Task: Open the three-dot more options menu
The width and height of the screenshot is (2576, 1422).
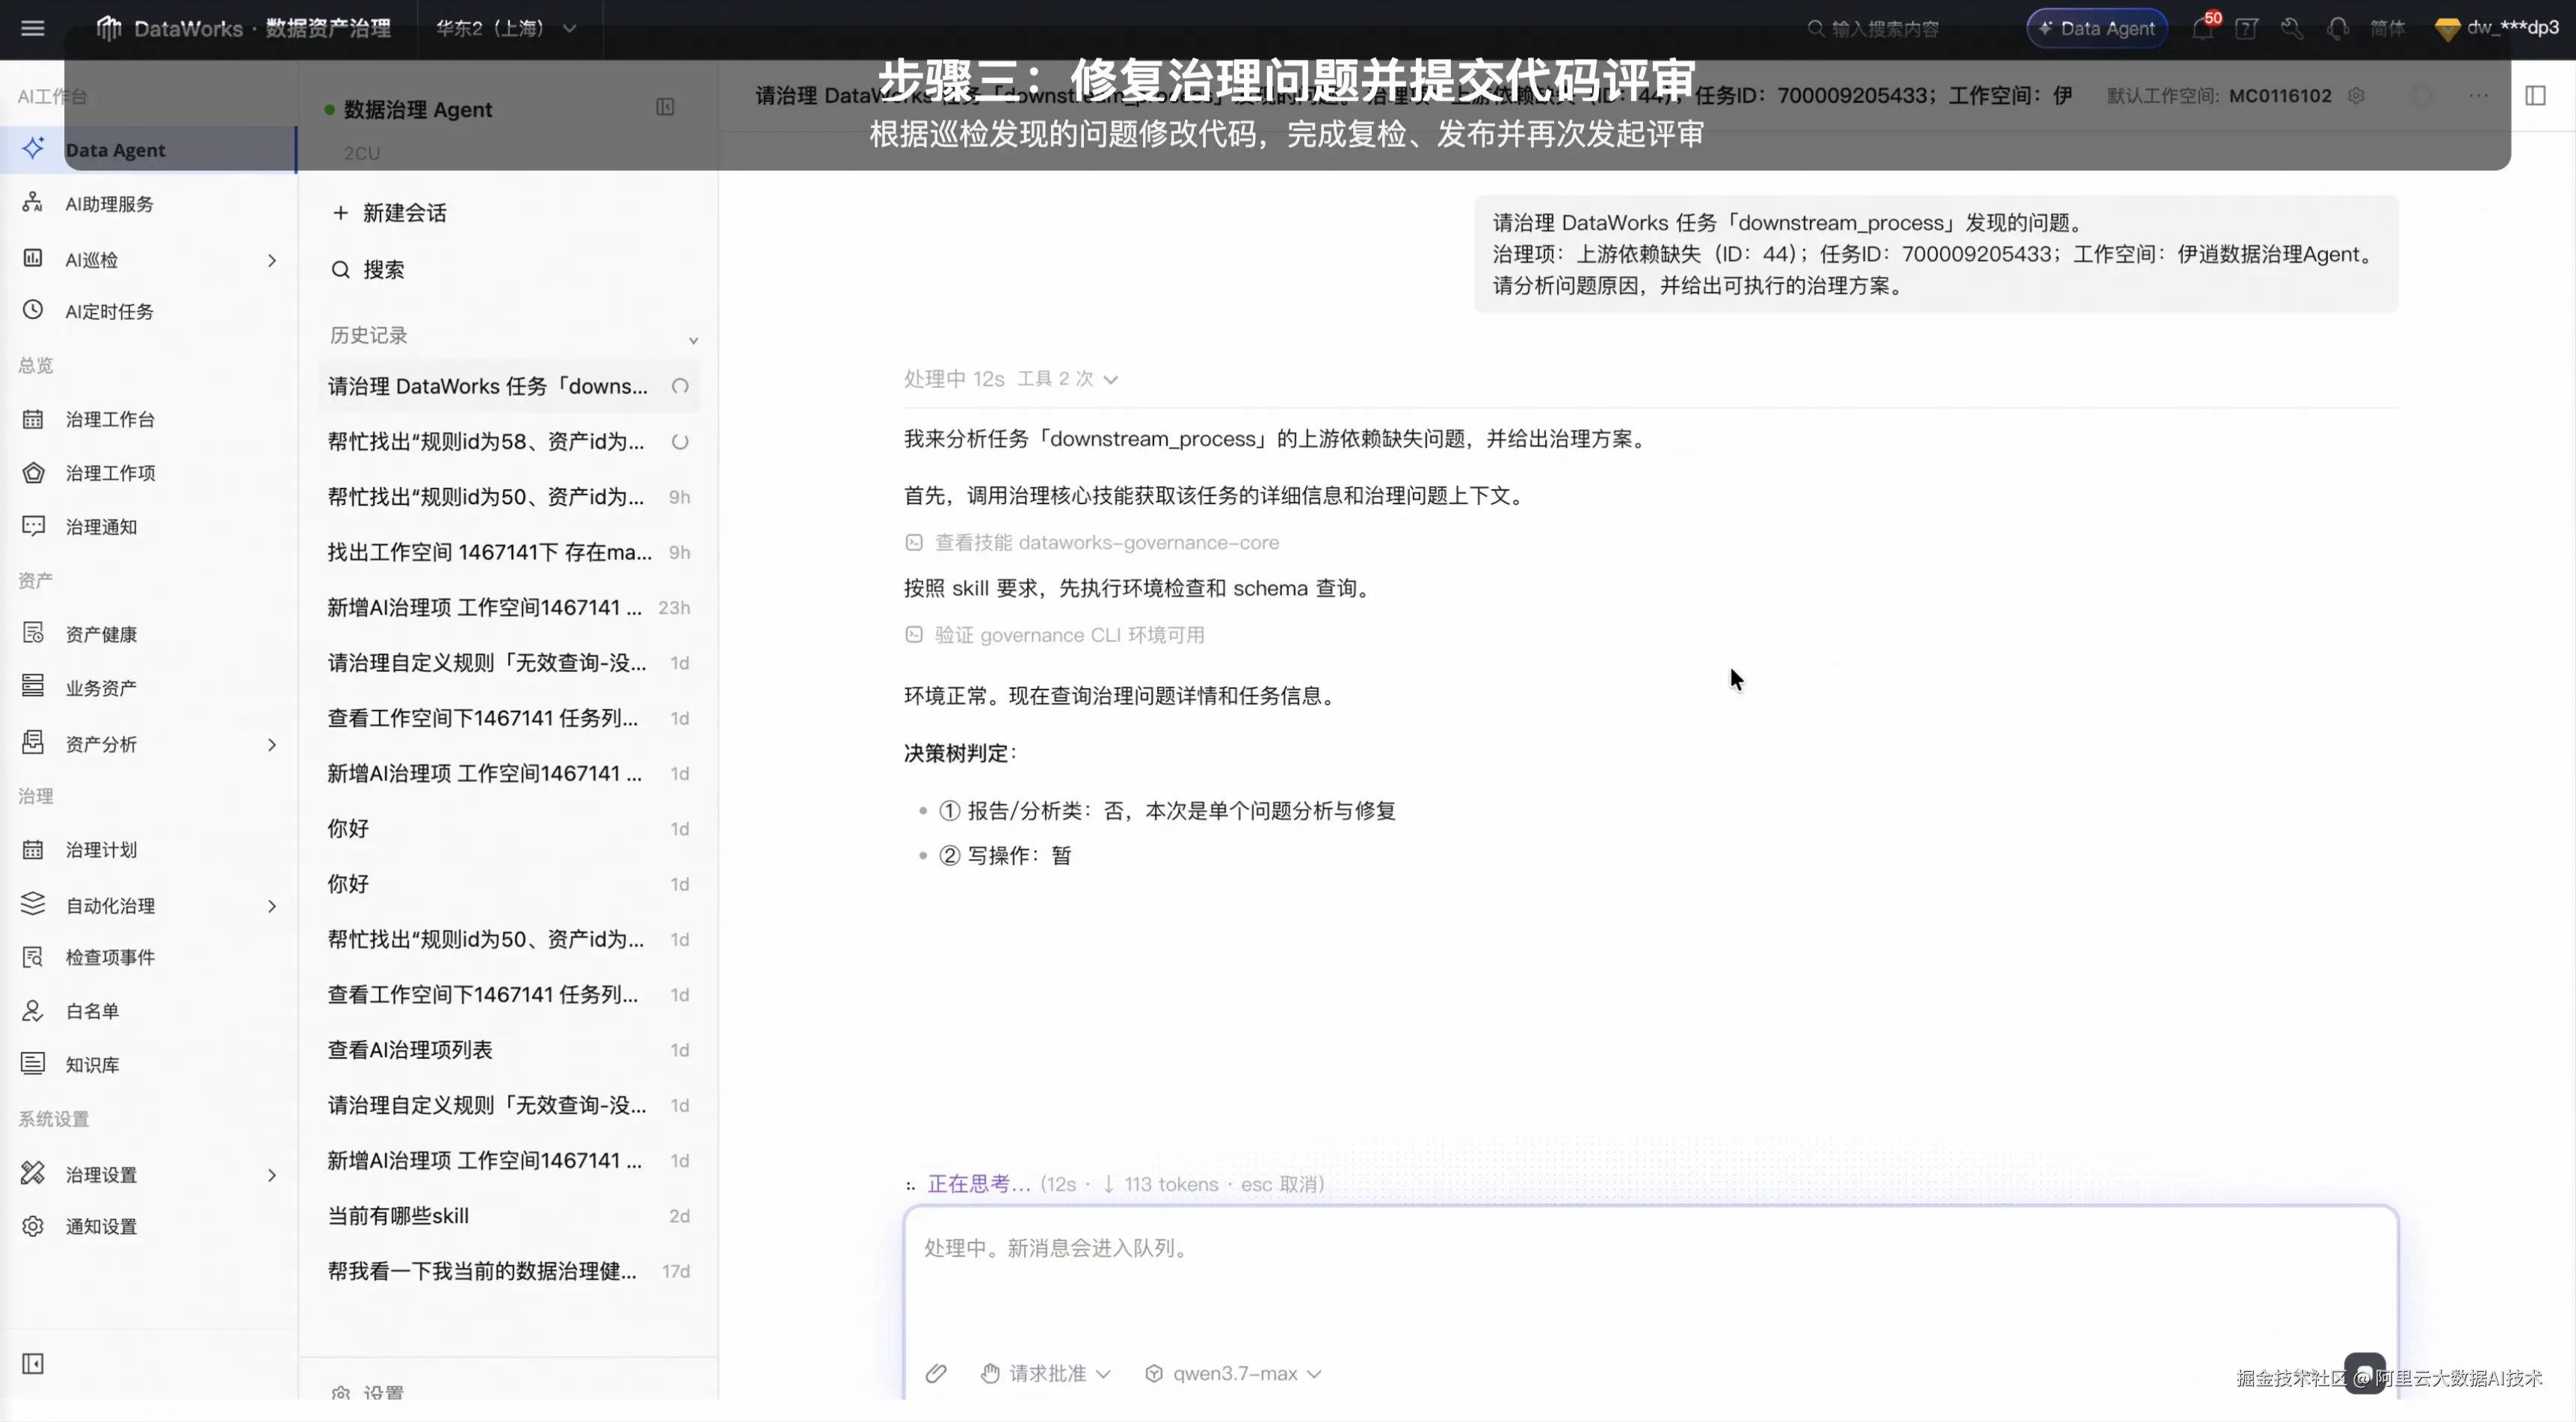Action: point(2478,96)
